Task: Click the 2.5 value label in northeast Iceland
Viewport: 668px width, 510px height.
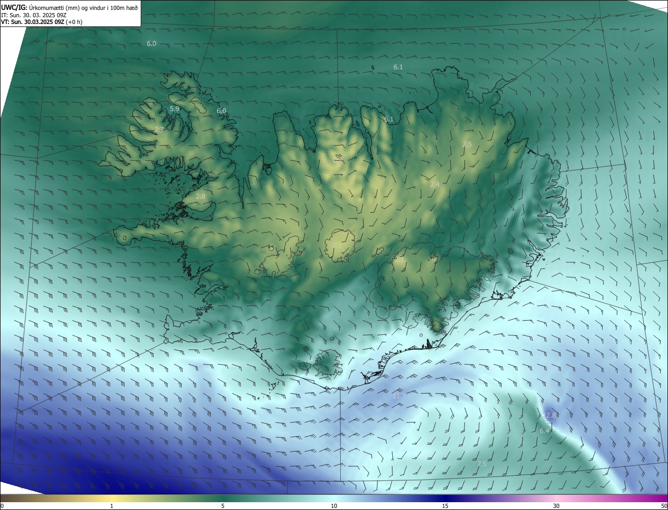Action: pyautogui.click(x=467, y=144)
